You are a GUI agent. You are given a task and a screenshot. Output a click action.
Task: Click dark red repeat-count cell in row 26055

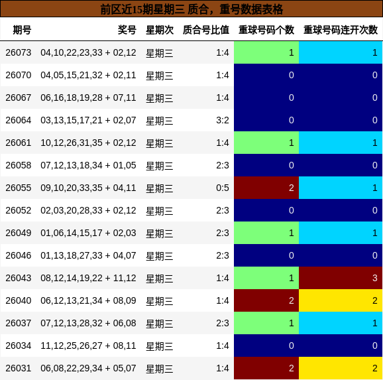click(266, 188)
